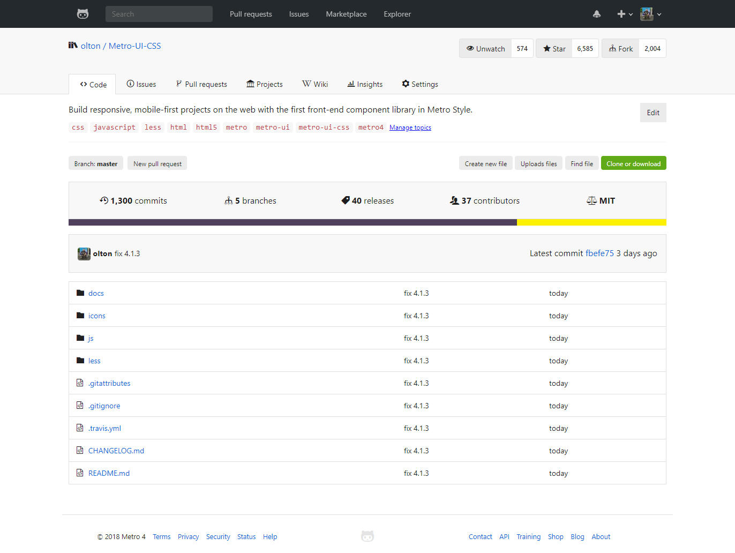The width and height of the screenshot is (735, 553).
Task: Click the GitHub Octocat logo
Action: [x=82, y=14]
